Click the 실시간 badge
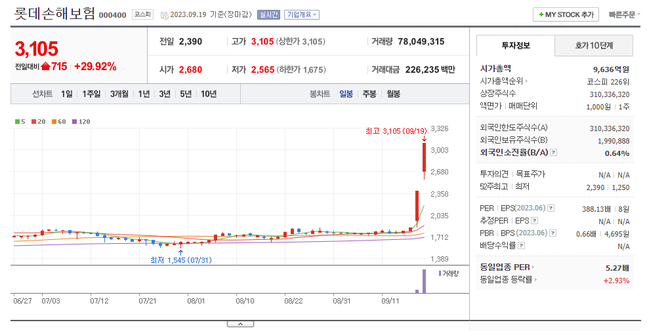 tap(268, 15)
